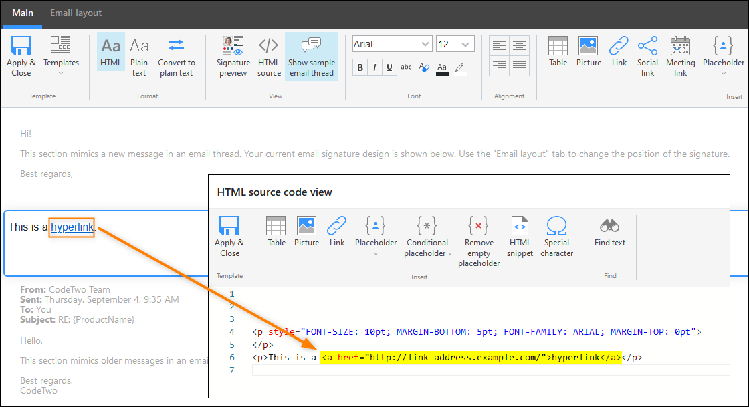This screenshot has width=749, height=407.
Task: Enable Show sample email thread view
Action: point(311,56)
